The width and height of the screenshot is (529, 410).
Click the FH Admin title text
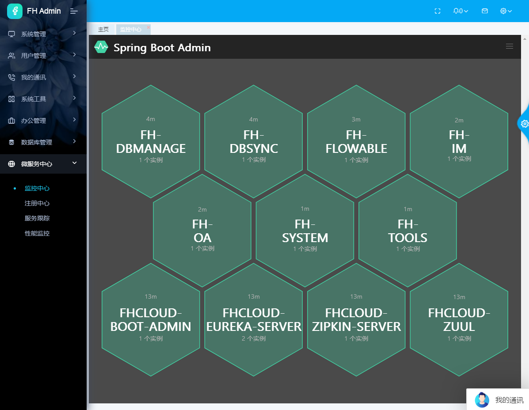(x=44, y=11)
